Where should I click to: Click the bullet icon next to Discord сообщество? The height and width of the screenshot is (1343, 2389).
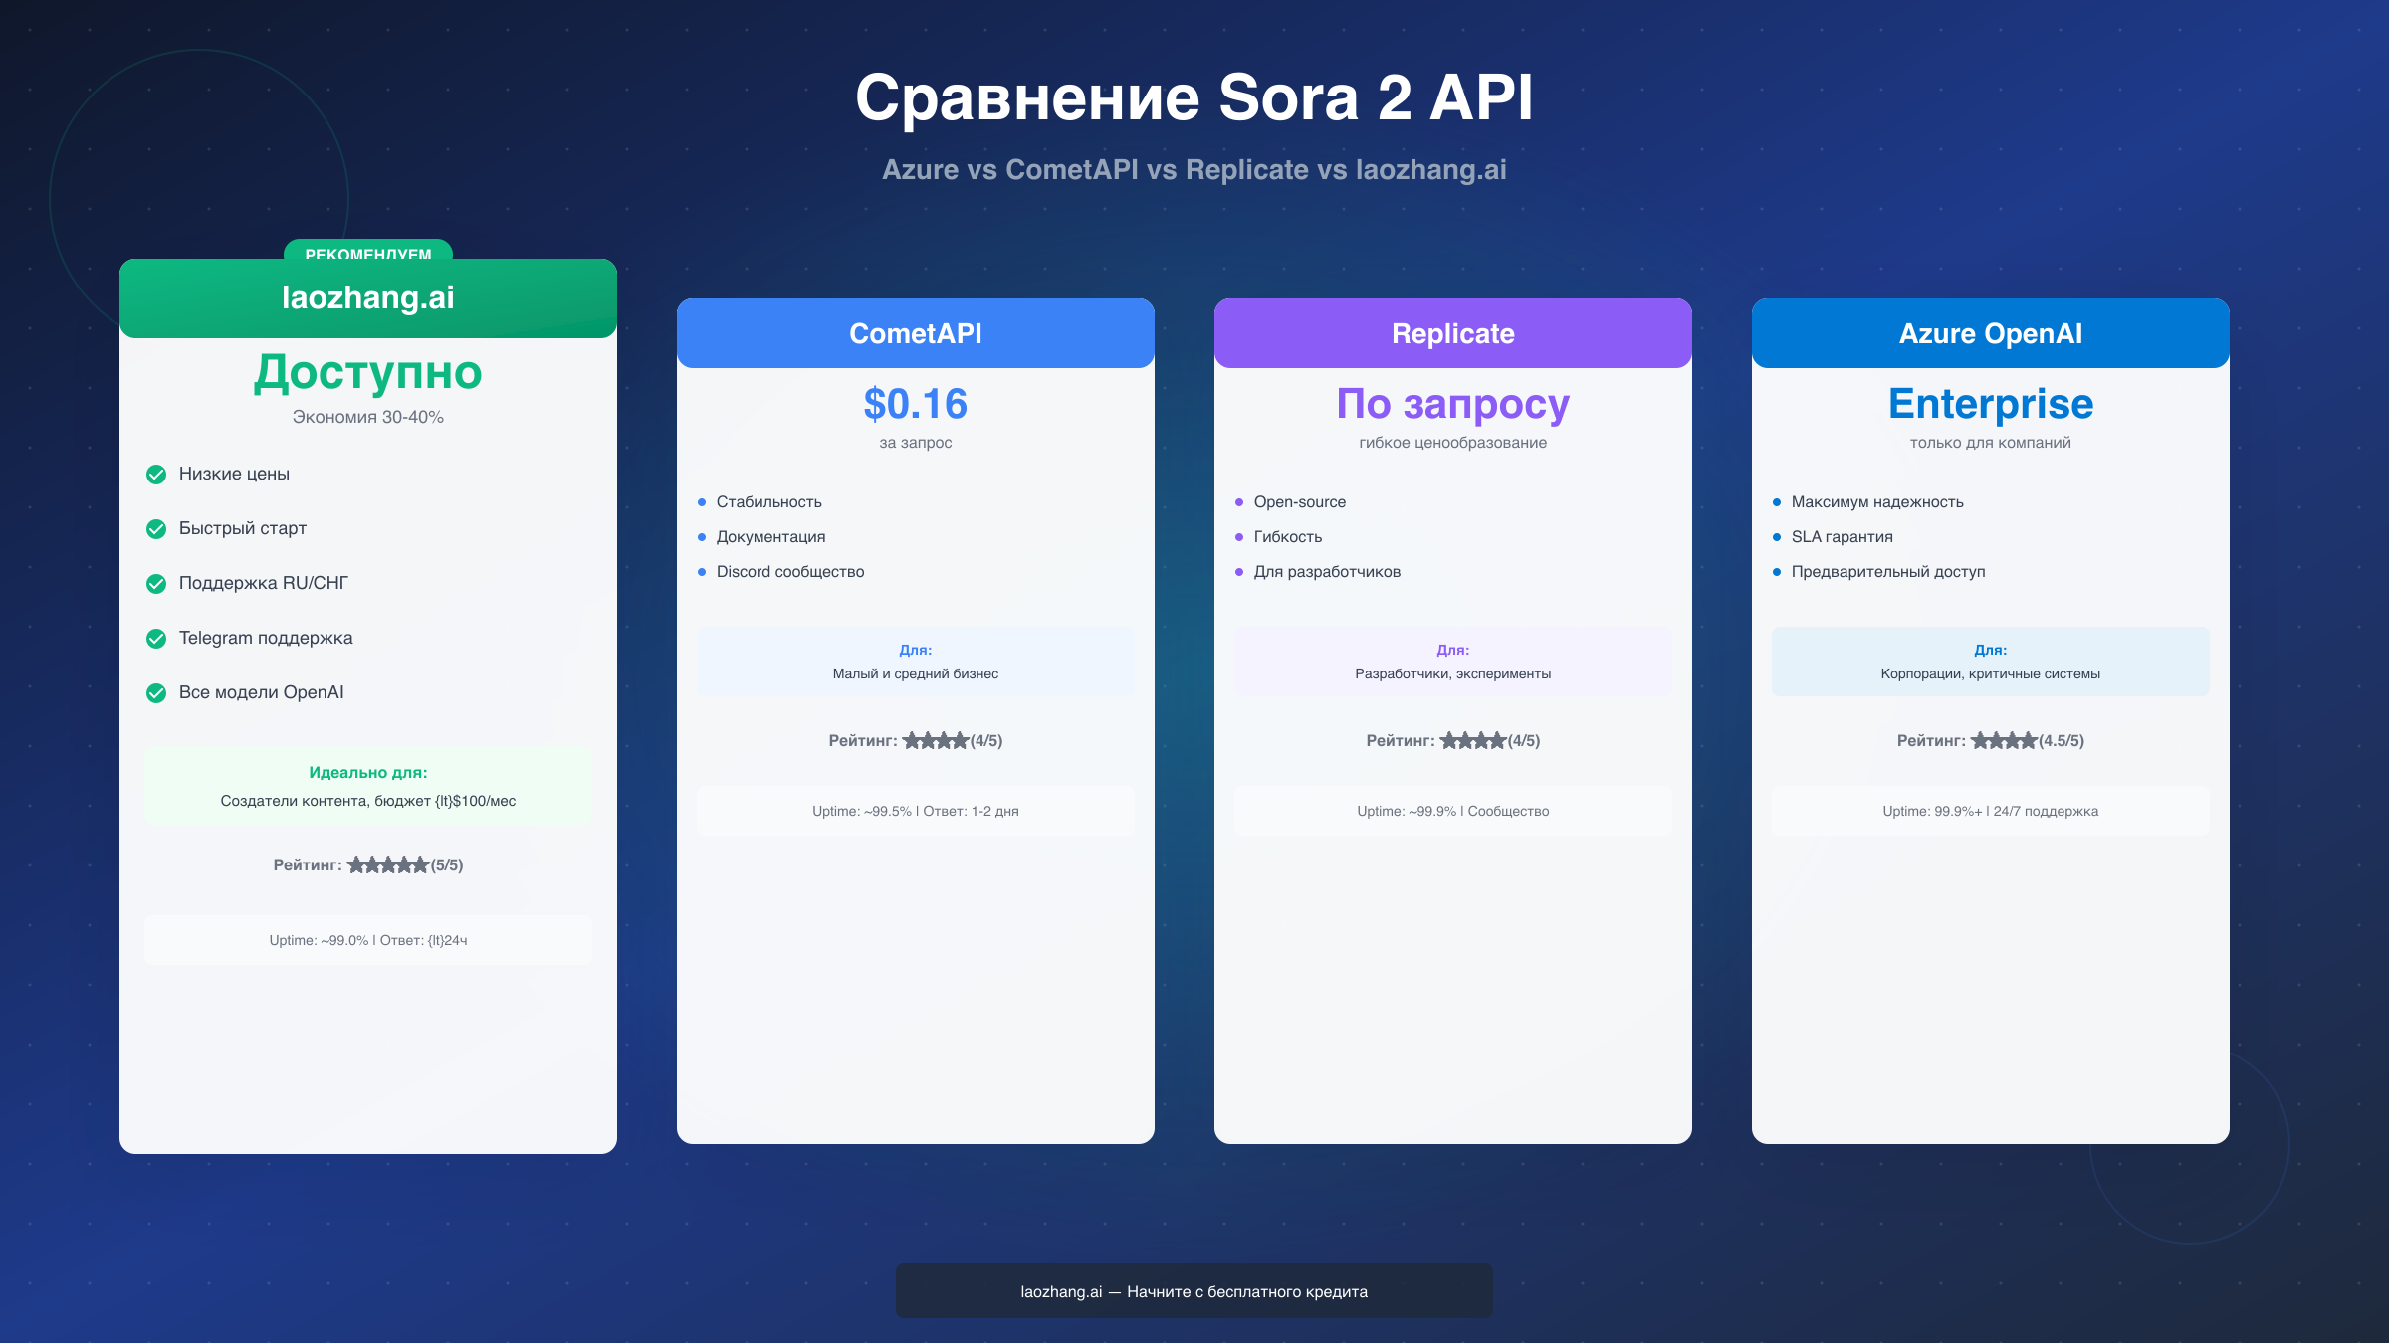click(x=704, y=572)
